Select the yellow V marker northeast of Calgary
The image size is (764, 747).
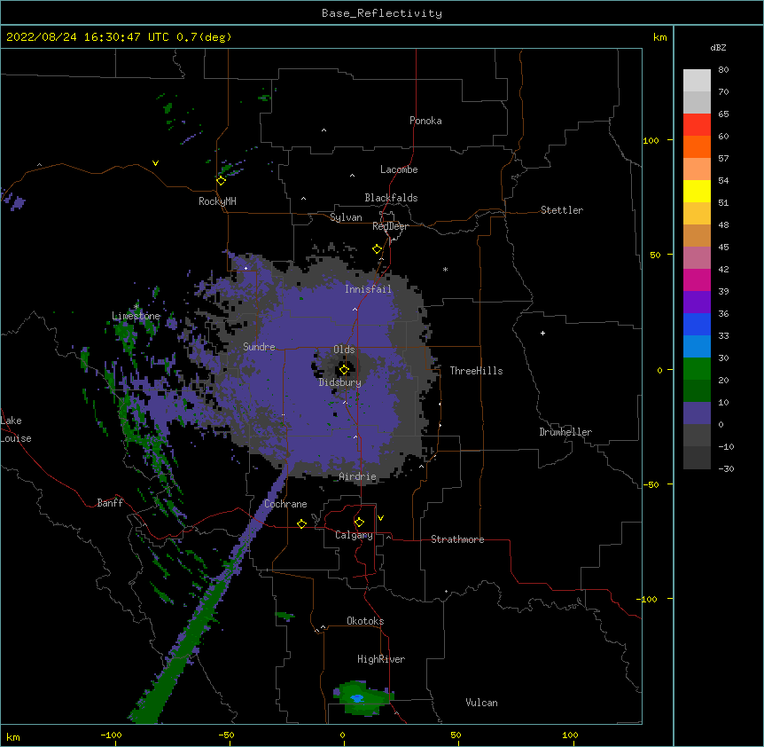[380, 518]
